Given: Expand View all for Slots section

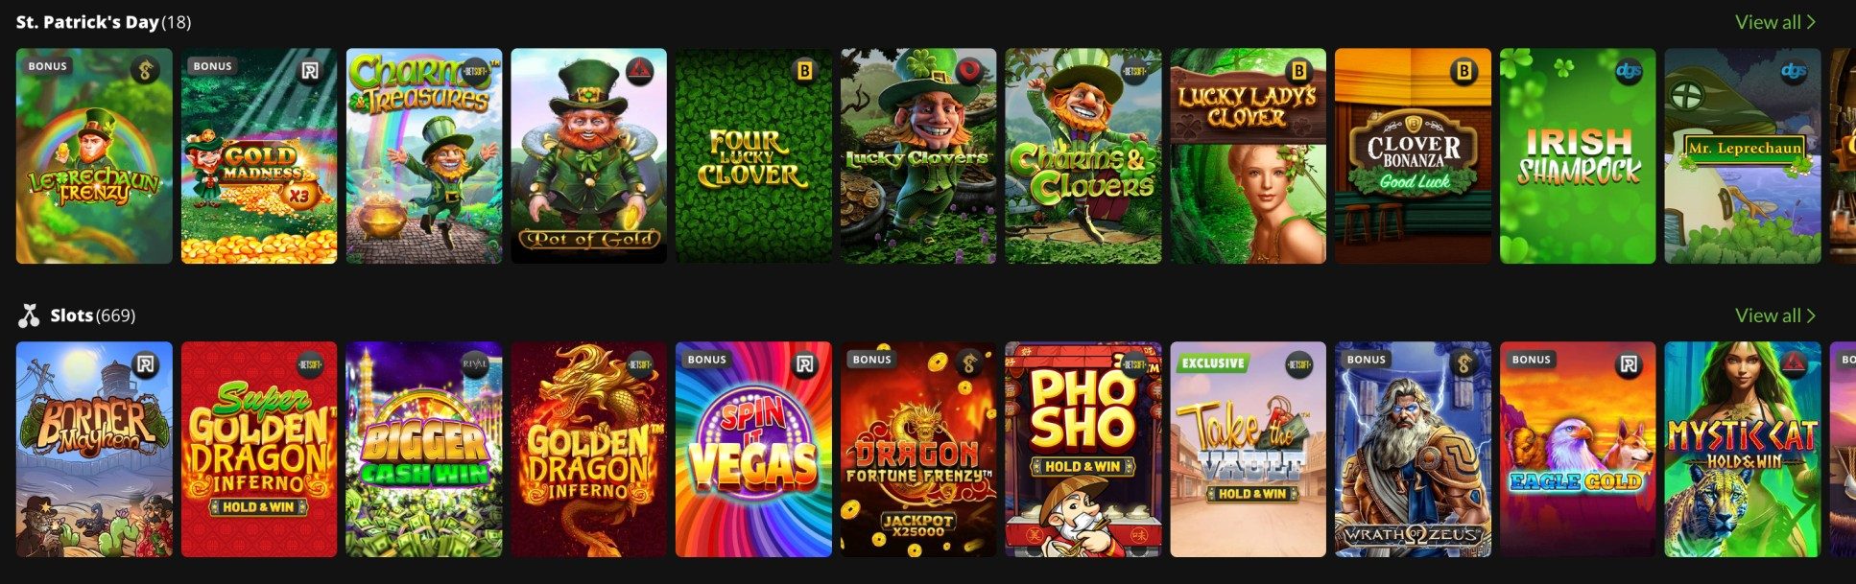Looking at the screenshot, I should [1774, 315].
